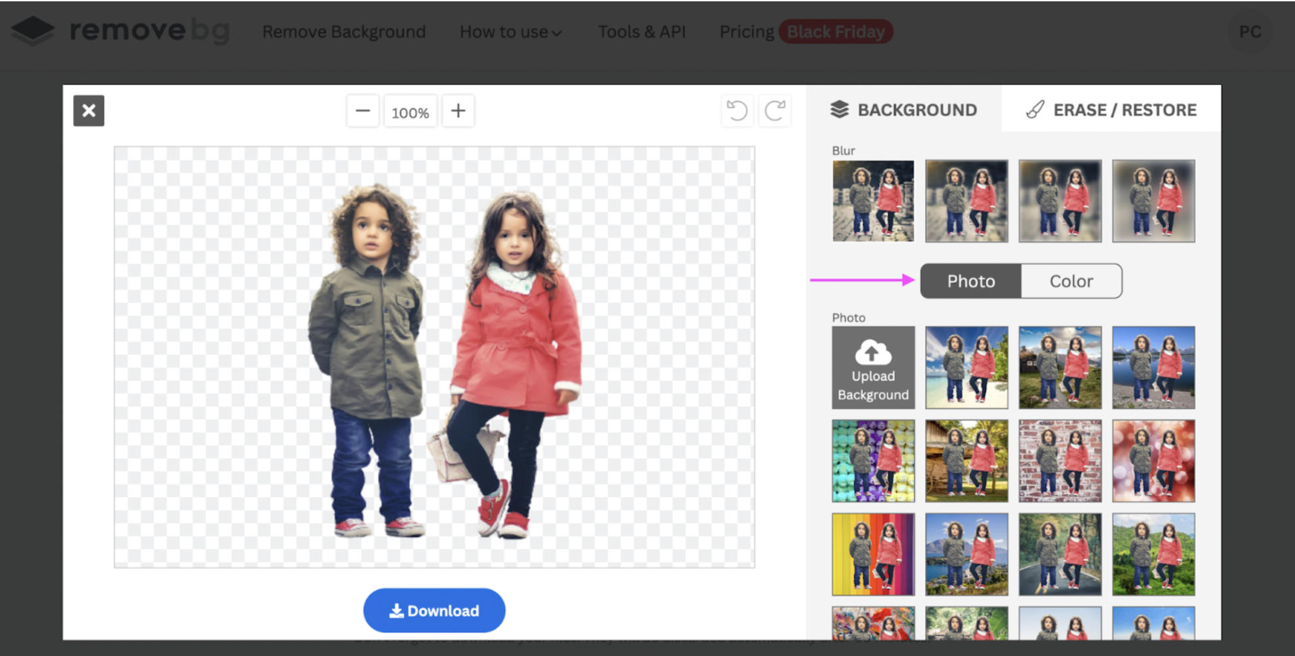Choose the red bokeh lights background
The width and height of the screenshot is (1295, 656).
[1153, 460]
